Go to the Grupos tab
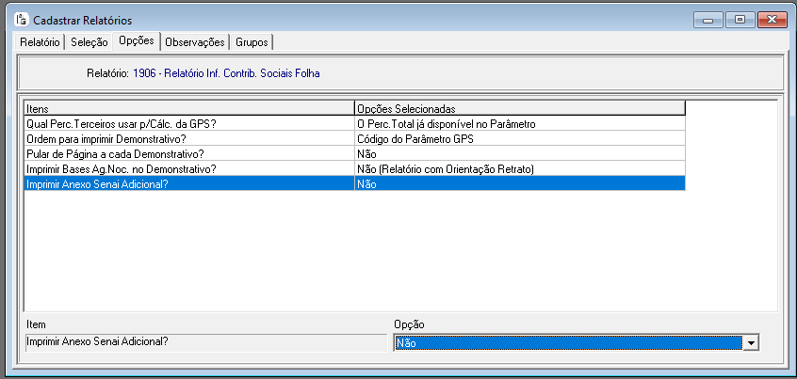This screenshot has width=797, height=379. point(252,42)
